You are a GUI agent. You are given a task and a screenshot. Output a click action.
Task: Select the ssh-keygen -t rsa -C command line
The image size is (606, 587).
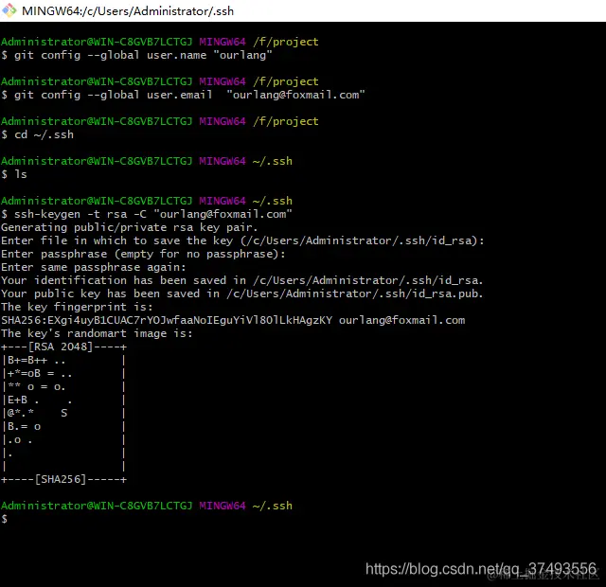point(147,215)
